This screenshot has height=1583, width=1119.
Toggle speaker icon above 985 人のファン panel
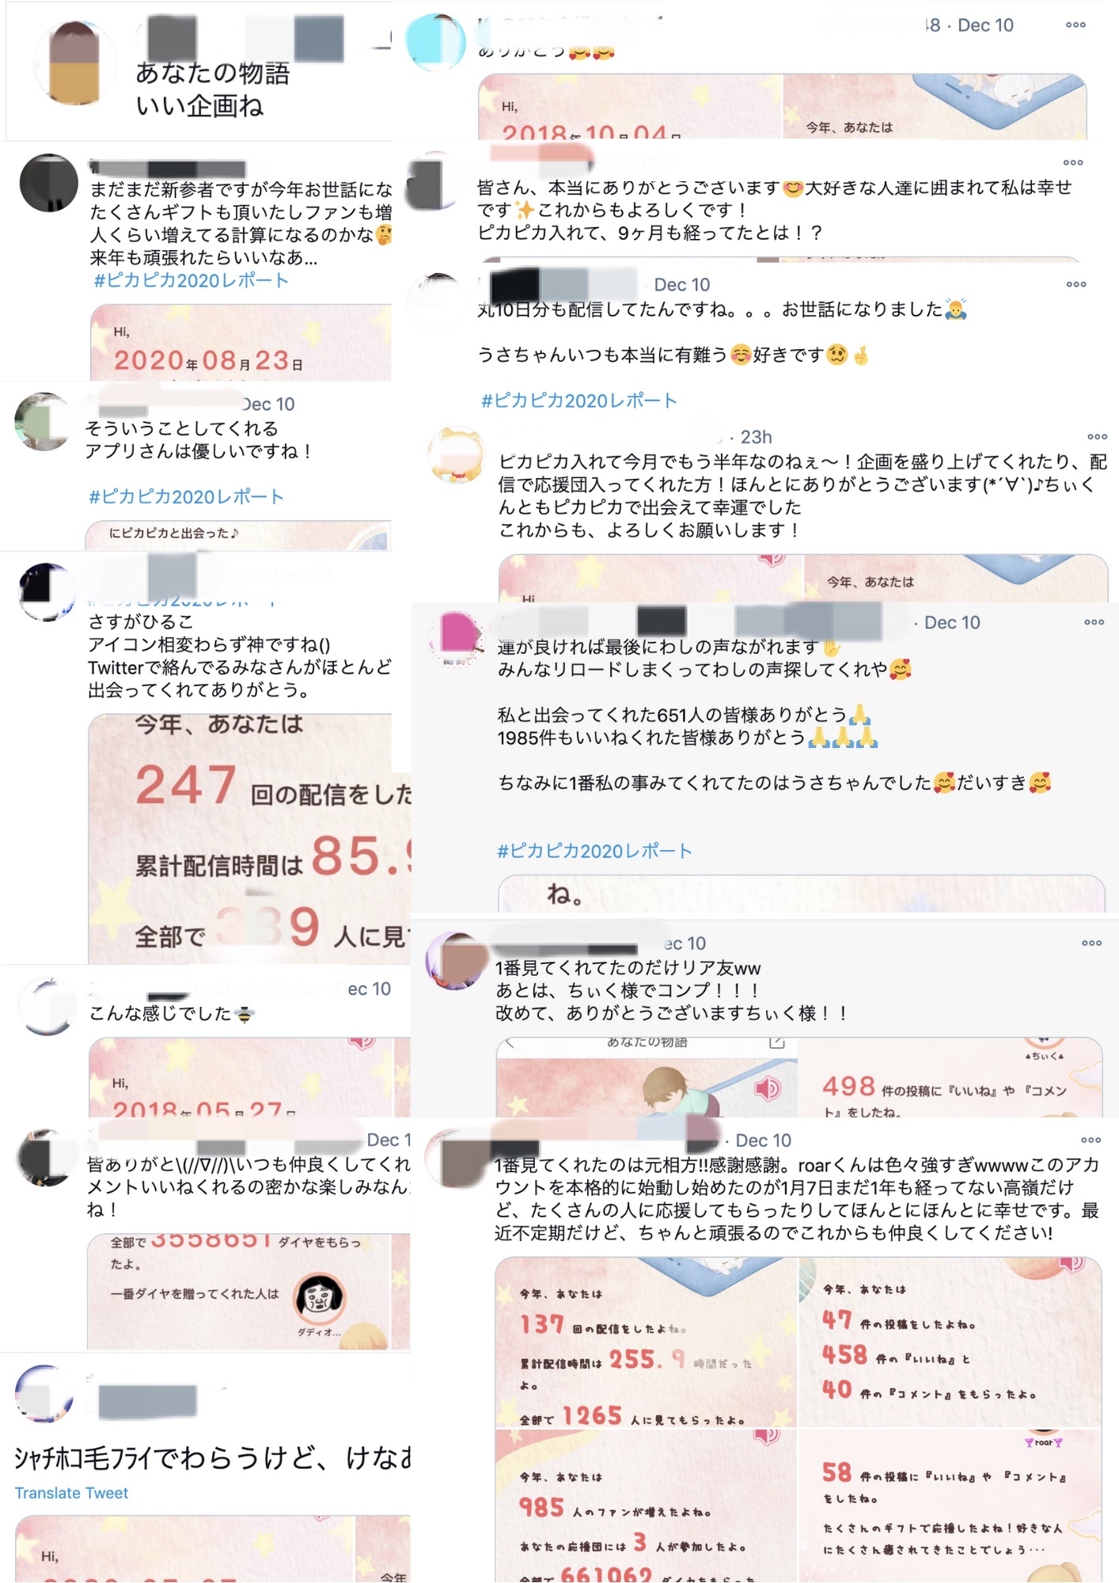click(x=767, y=1435)
